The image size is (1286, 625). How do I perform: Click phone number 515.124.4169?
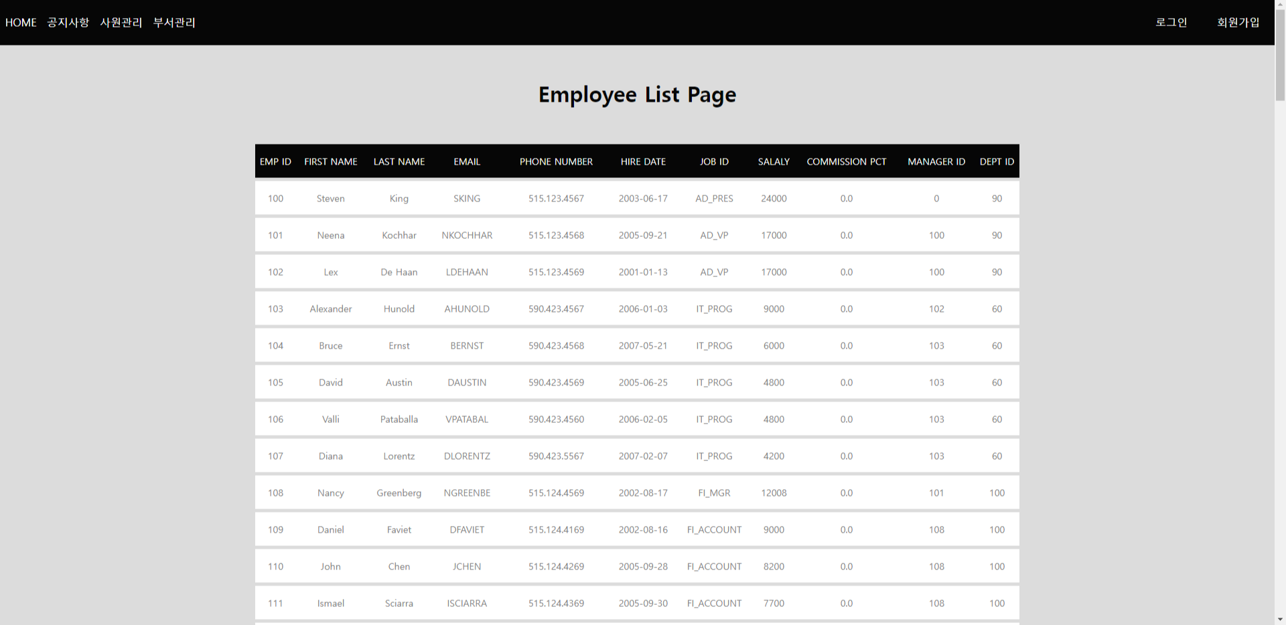point(556,529)
